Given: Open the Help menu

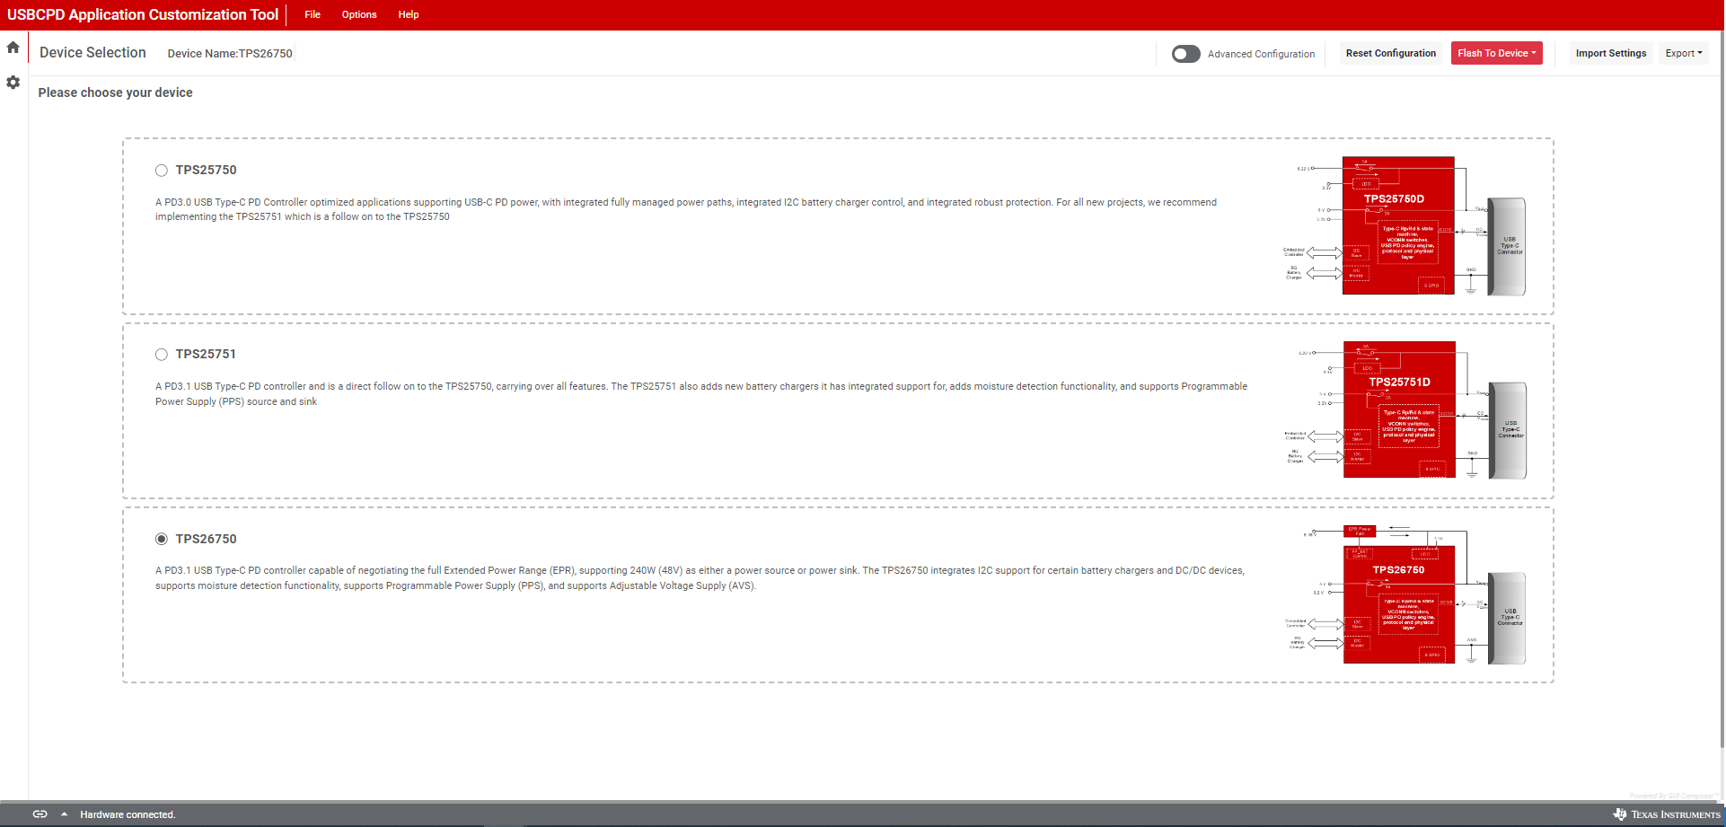Looking at the screenshot, I should click(x=409, y=14).
